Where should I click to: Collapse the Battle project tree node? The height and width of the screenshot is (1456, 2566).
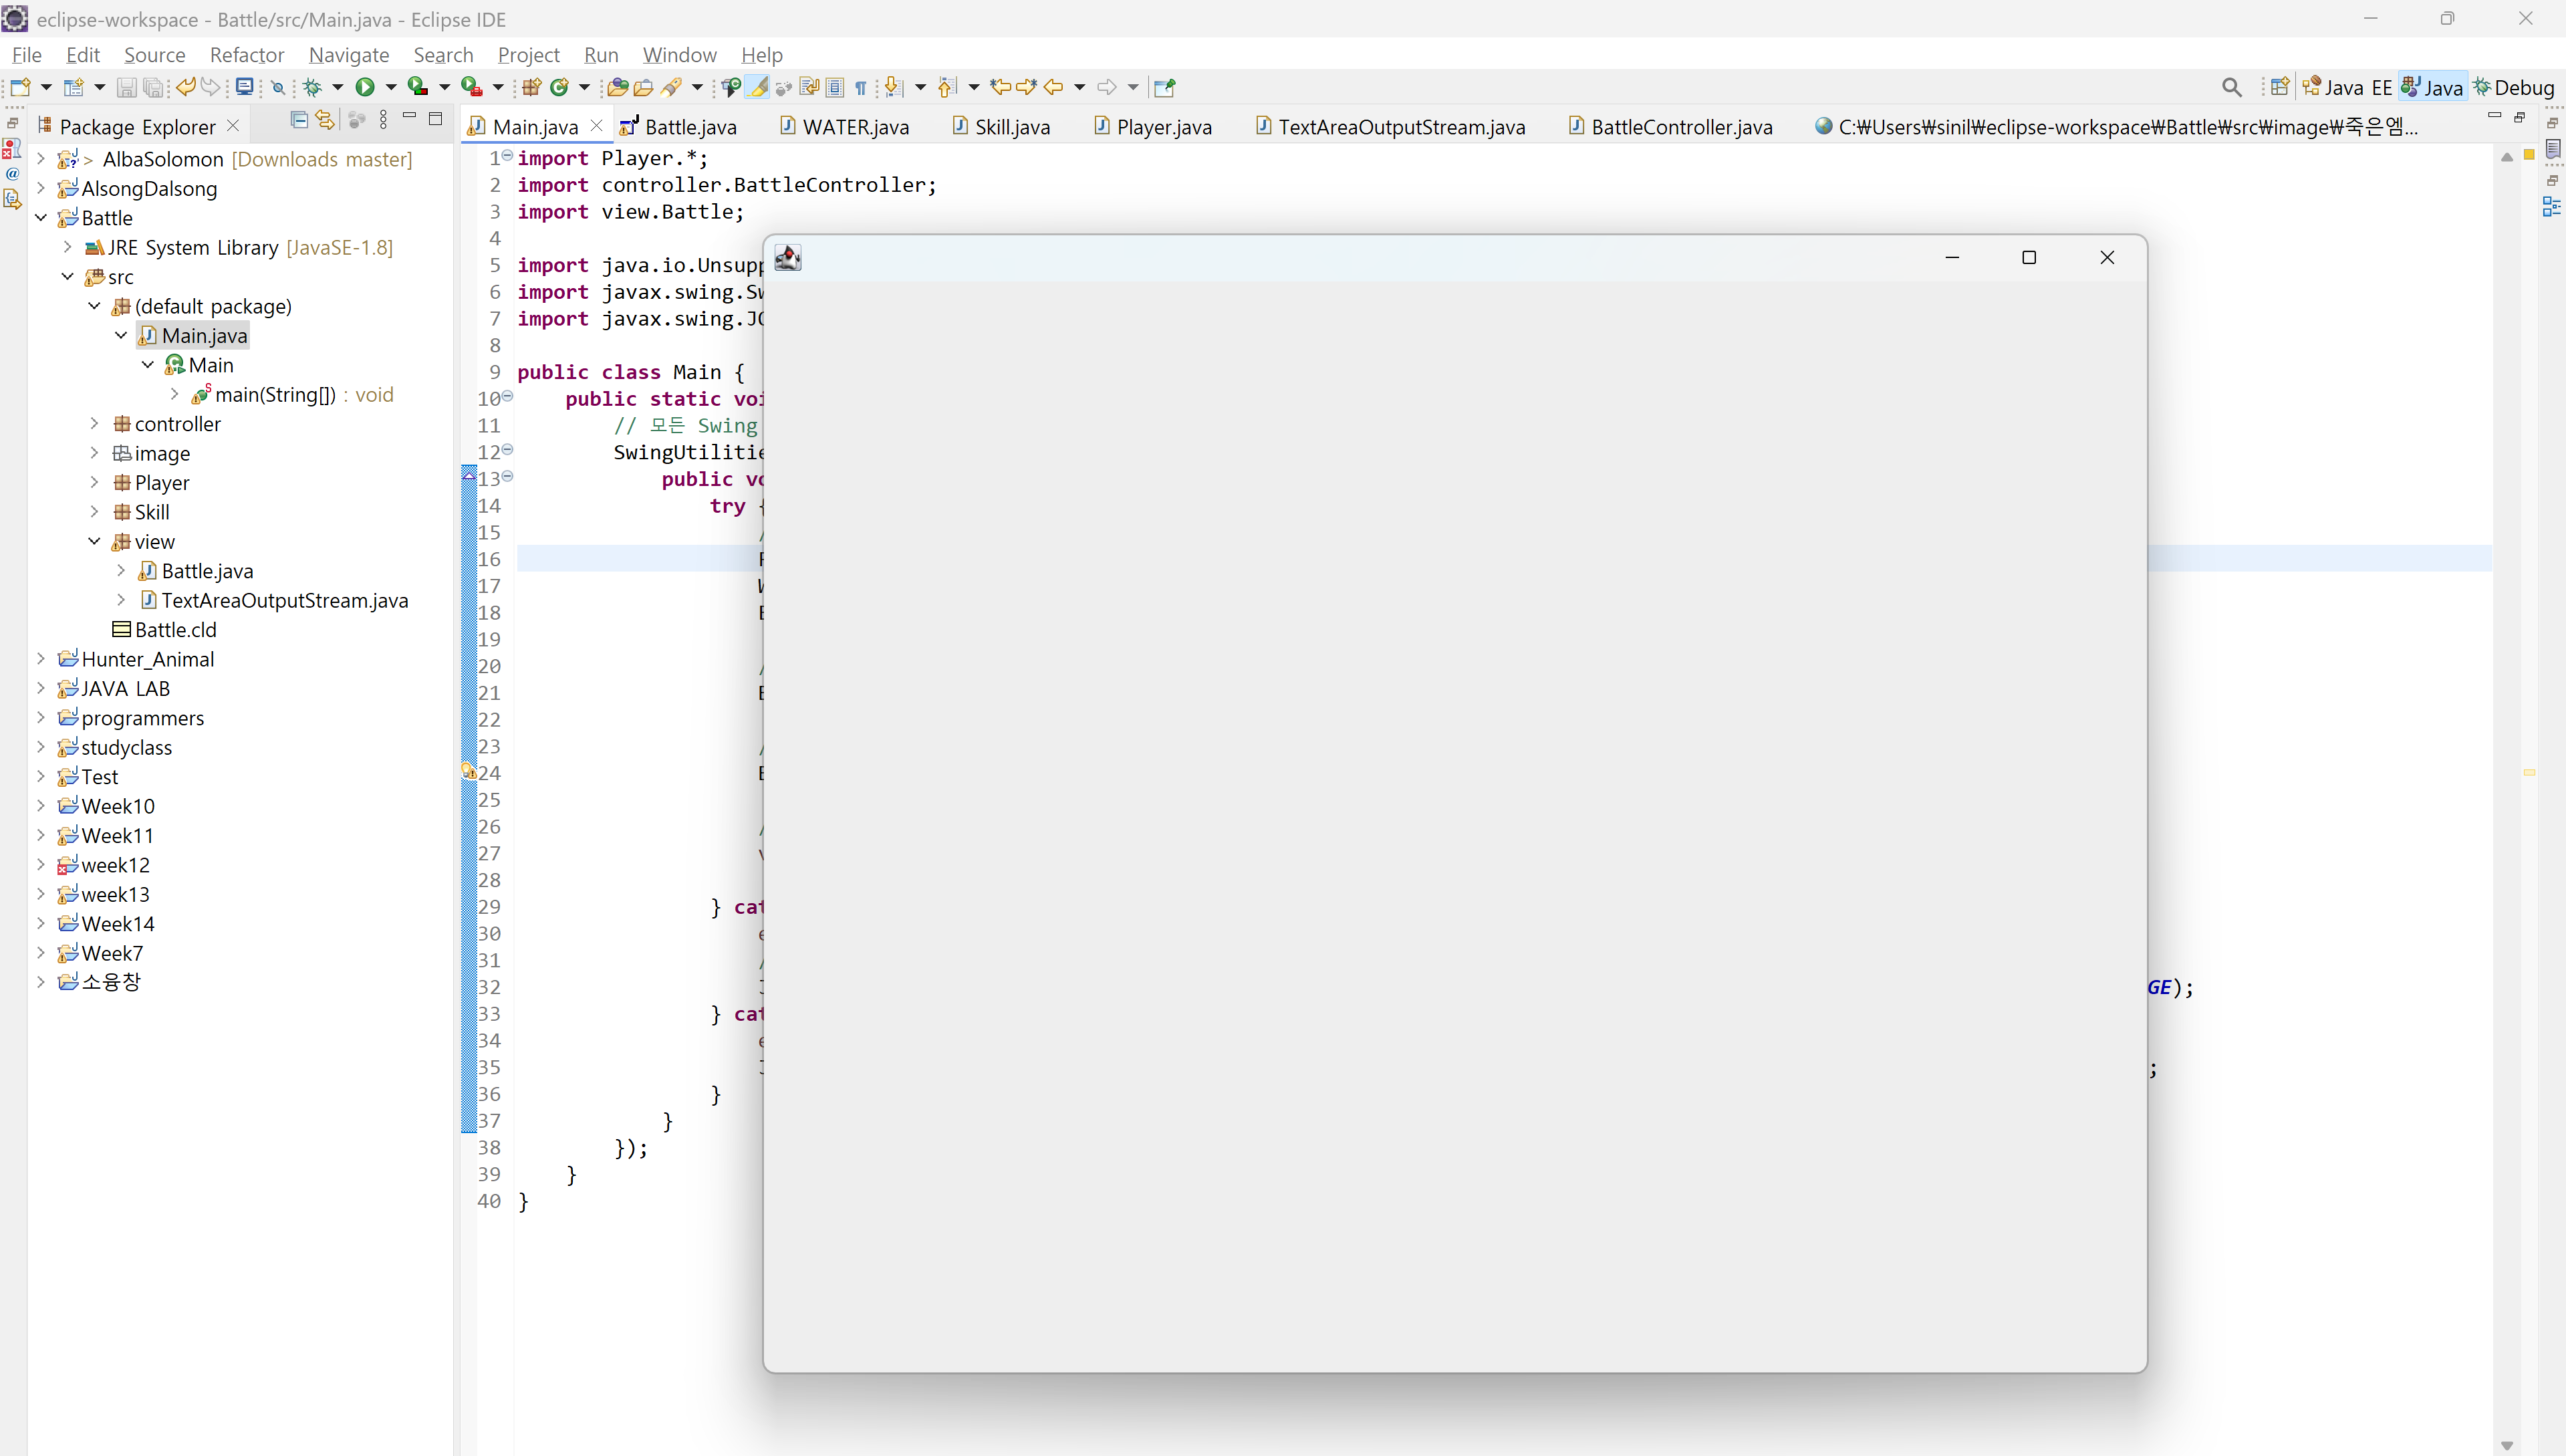coord(41,217)
